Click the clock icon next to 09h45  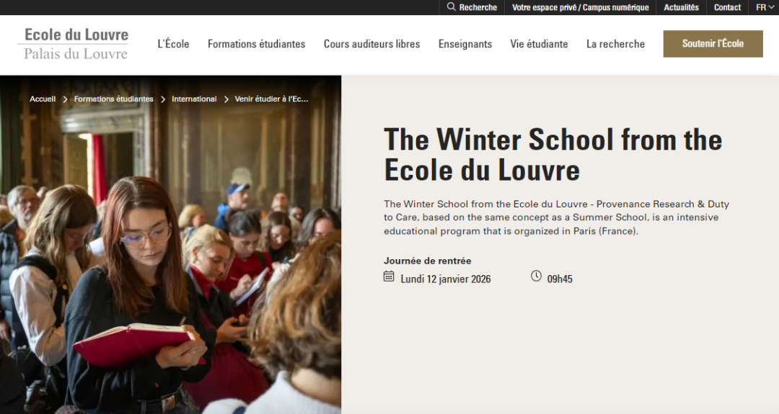(x=536, y=276)
